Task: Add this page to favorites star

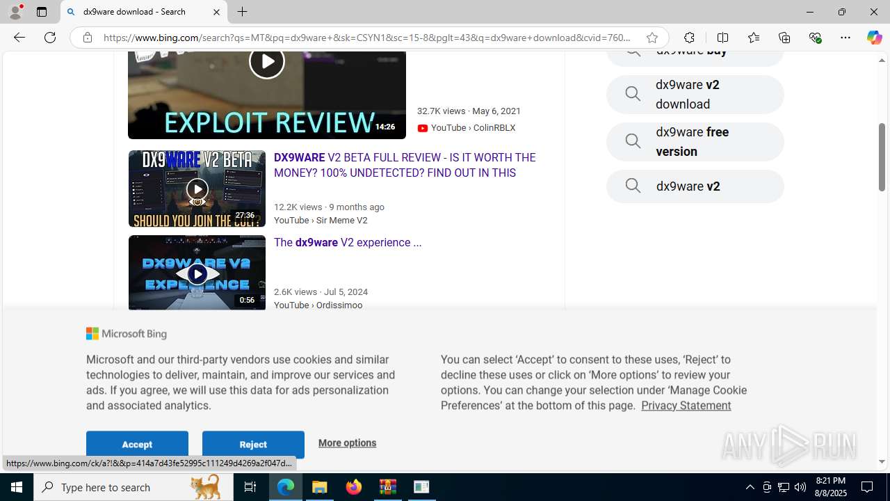Action: tap(652, 38)
